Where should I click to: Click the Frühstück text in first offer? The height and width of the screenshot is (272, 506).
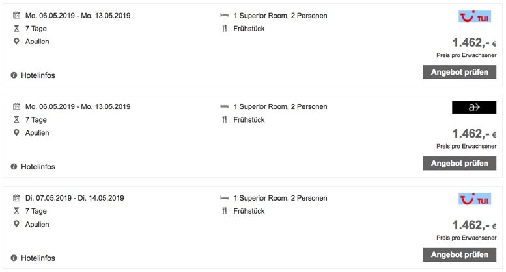[x=249, y=29]
